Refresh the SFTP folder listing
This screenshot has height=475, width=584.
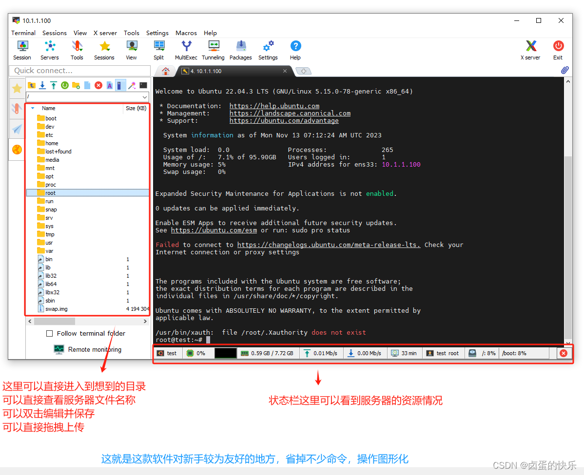(65, 86)
